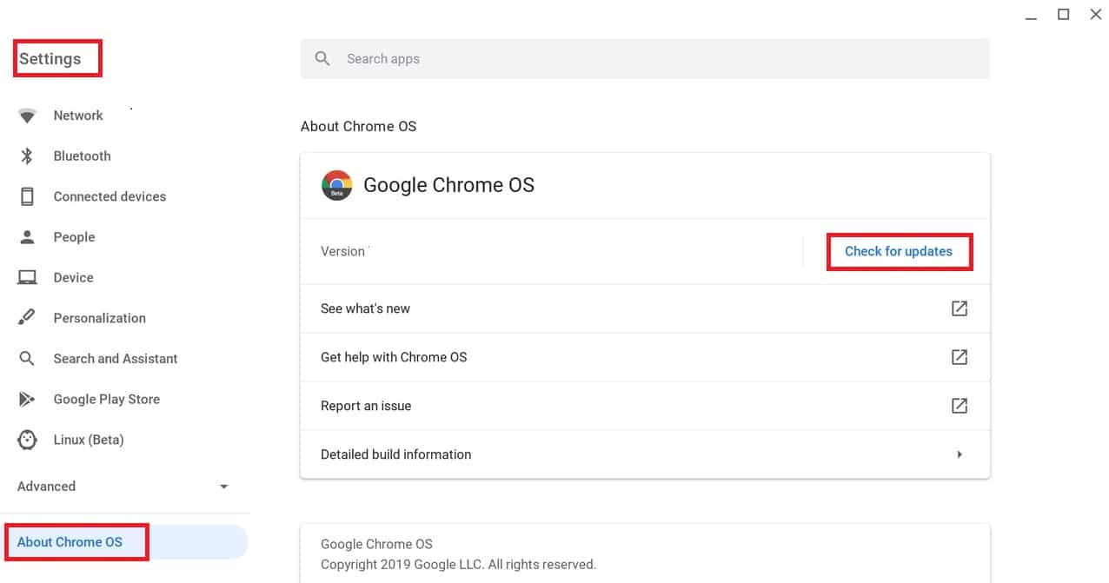Select the People icon

point(27,236)
